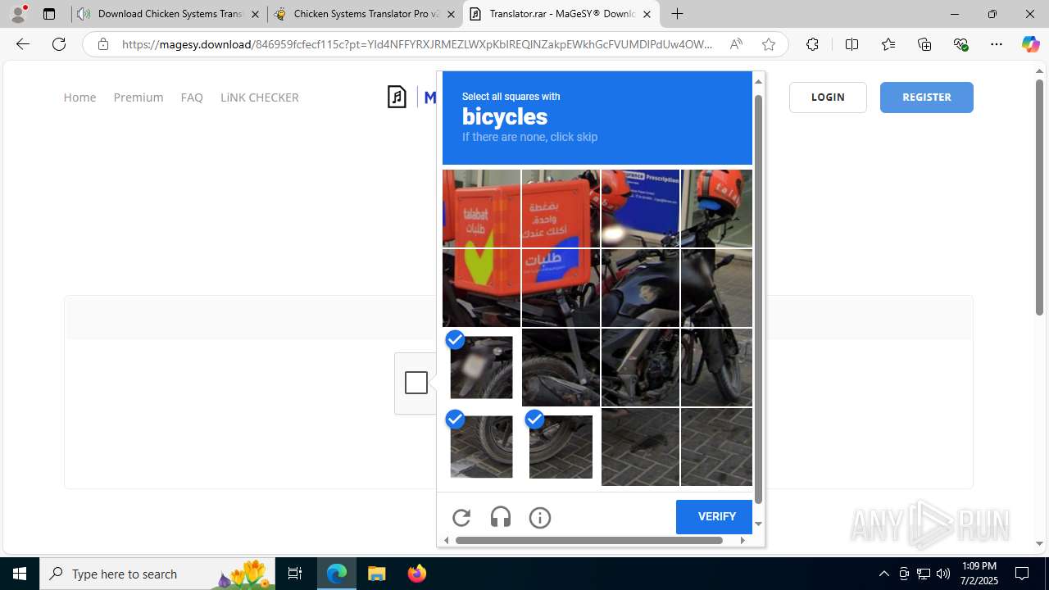Image resolution: width=1049 pixels, height=590 pixels.
Task: Open the Split screen icon
Action: point(851,44)
